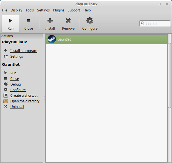The image size is (172, 163).
Task: Click the bug icon beside Debug
Action: tap(6, 84)
